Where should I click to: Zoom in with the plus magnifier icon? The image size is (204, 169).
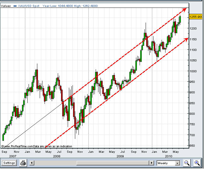coord(197,163)
